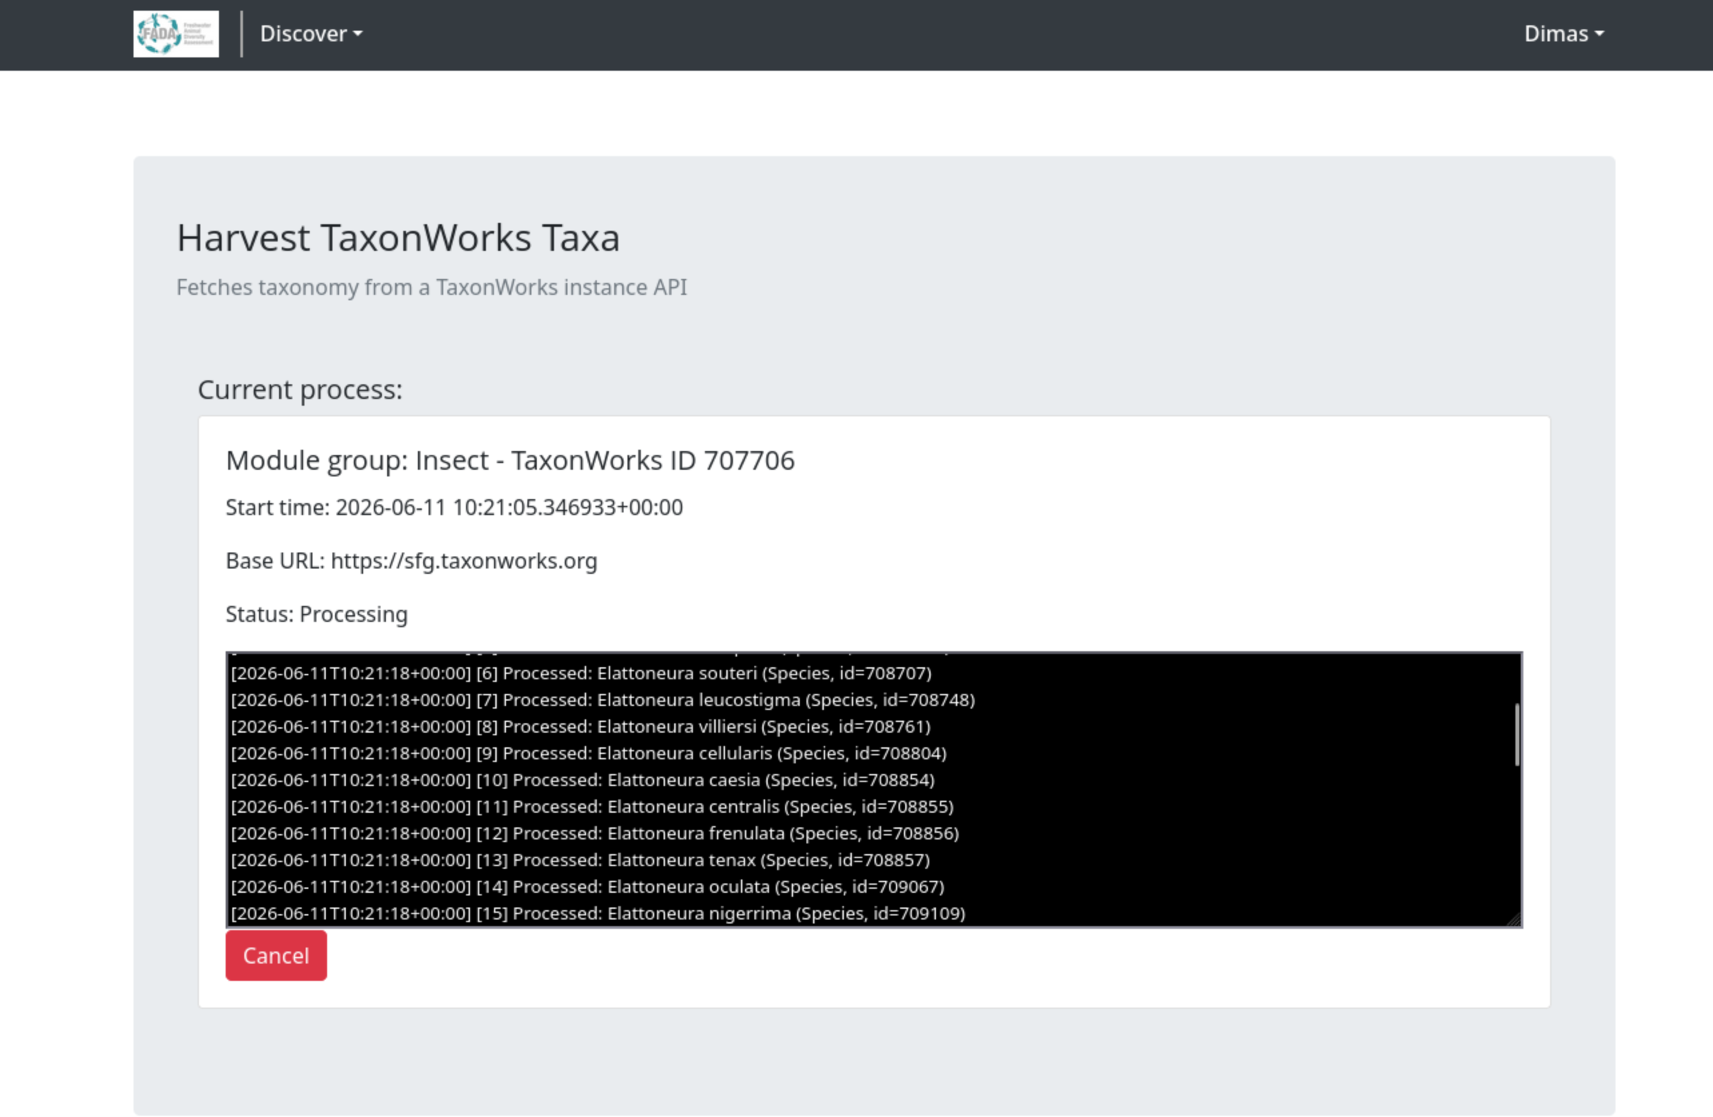Open the Dimas user menu

[x=1564, y=34]
